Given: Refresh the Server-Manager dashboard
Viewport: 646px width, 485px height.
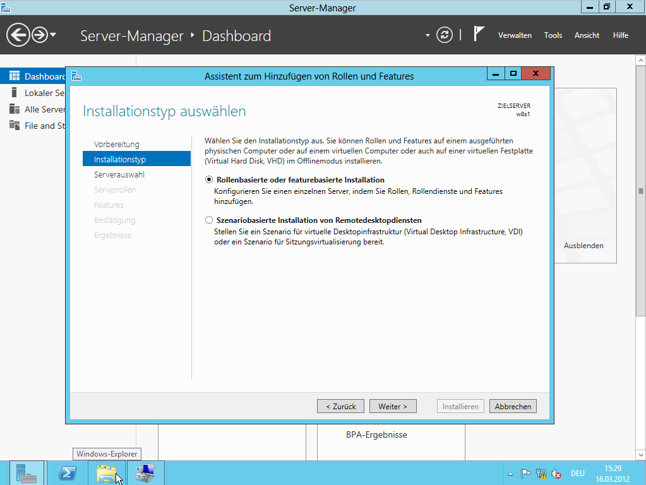Looking at the screenshot, I should pyautogui.click(x=445, y=35).
